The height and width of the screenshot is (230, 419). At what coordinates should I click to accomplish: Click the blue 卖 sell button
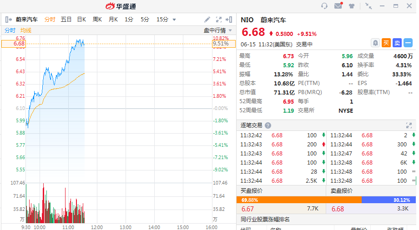[x=397, y=43]
